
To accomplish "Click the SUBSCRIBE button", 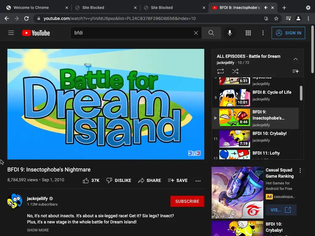I will 187,201.
